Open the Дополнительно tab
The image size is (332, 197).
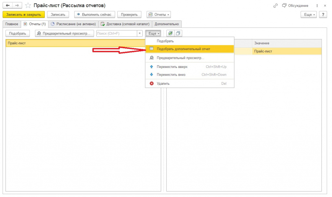click(x=167, y=24)
